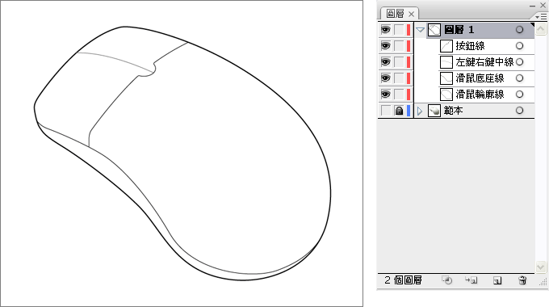The width and height of the screenshot is (549, 307).
Task: Click the blue color bar of 範本
Action: [409, 111]
